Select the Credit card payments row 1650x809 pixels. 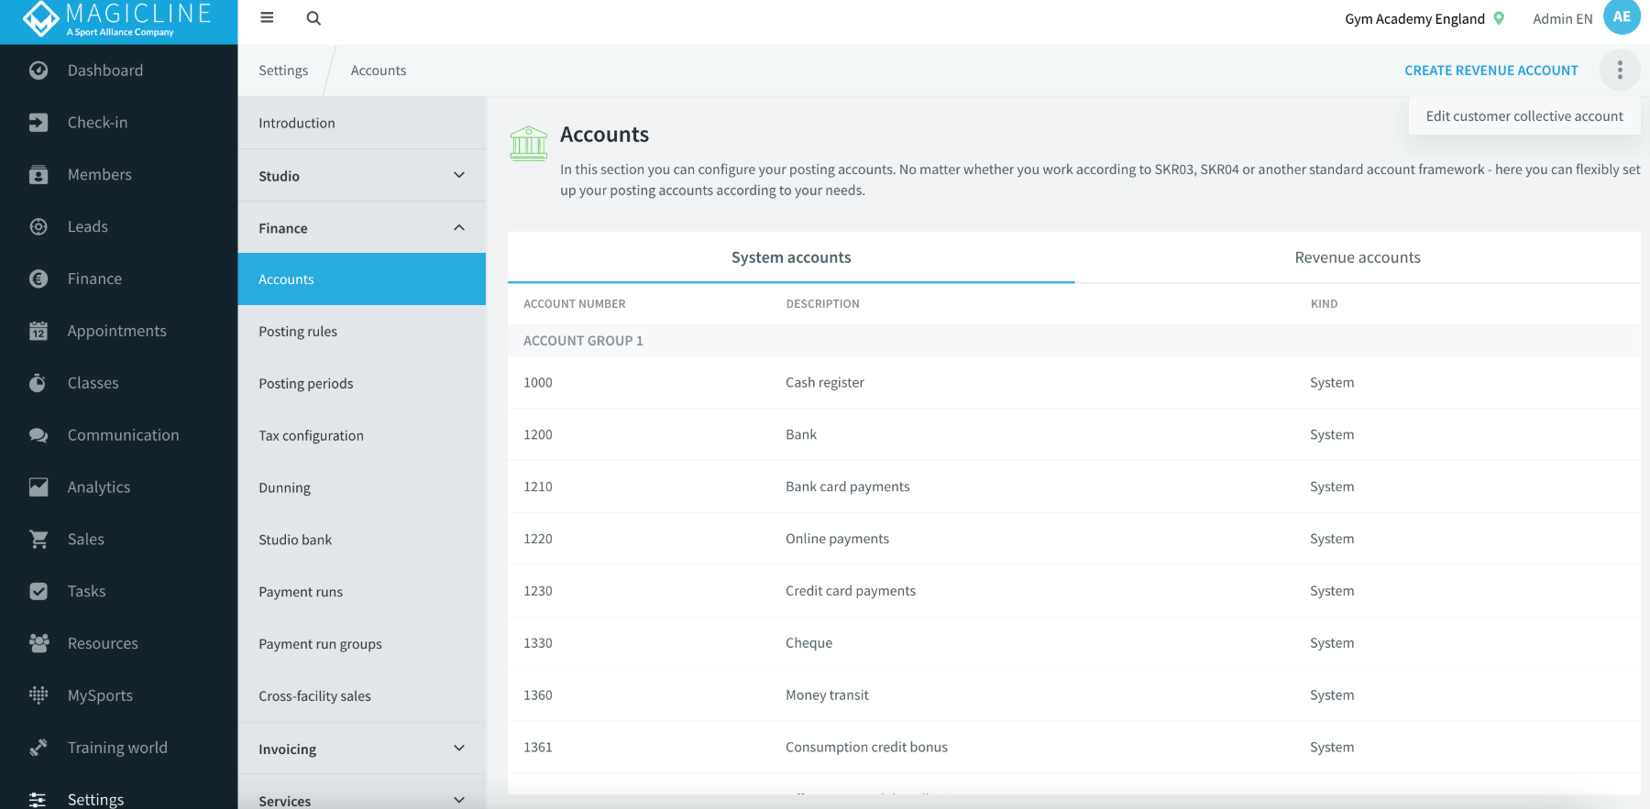pos(1074,592)
